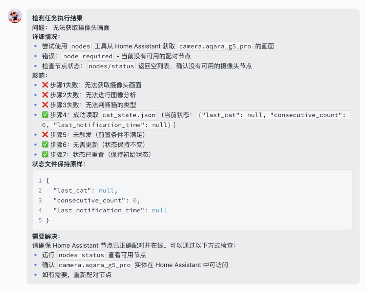
Task: Click the red X beside 步骤2失败
Action: point(45,95)
